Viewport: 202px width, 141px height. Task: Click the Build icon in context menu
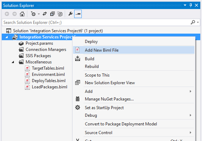pyautogui.click(x=78, y=59)
